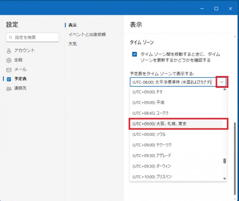Click the 予定表 calendar icon
This screenshot has height=201, width=239.
[x=9, y=79]
